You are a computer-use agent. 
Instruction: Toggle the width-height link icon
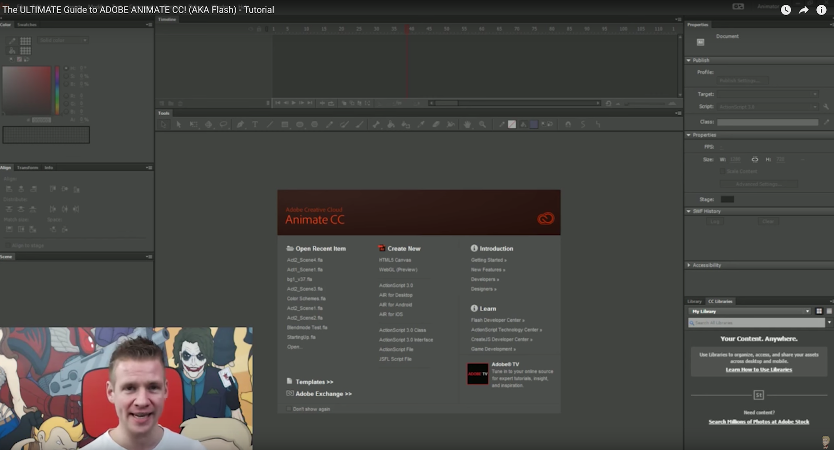pos(755,160)
